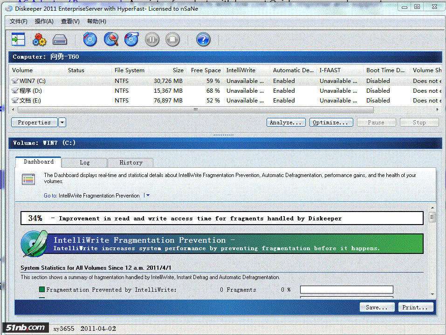The image size is (446, 335).
Task: Click the Print... button
Action: [x=415, y=308]
